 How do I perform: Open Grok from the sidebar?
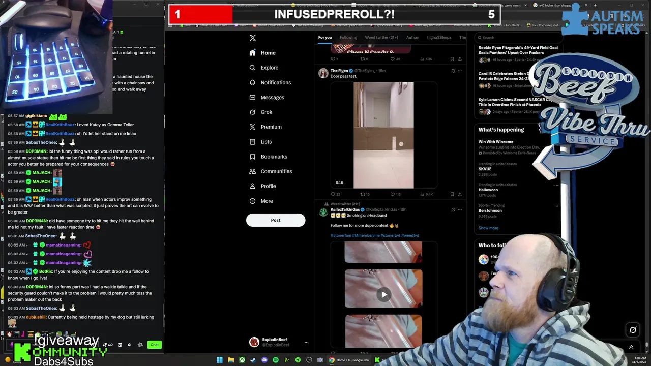click(x=260, y=112)
